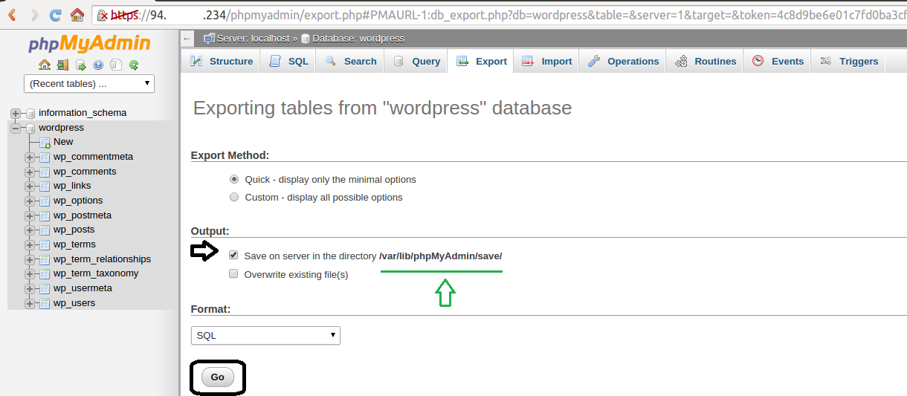Click the browser forward arrow
The width and height of the screenshot is (907, 396).
(33, 14)
